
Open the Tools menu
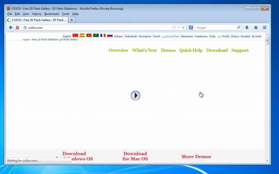coord(66,14)
